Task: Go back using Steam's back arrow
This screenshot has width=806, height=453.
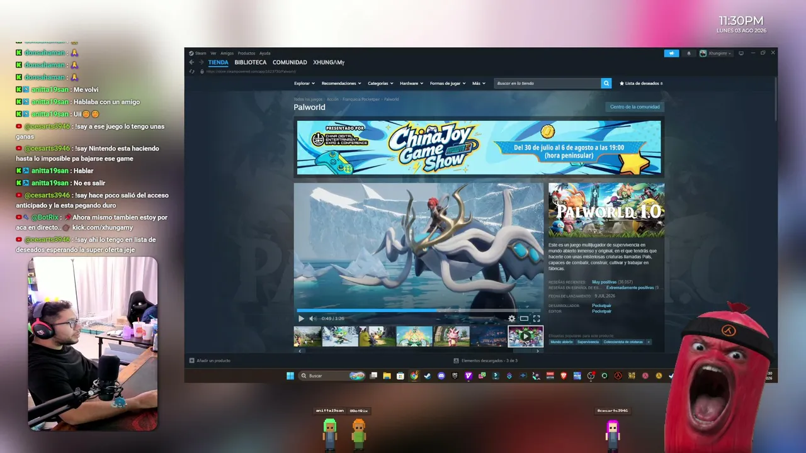Action: click(x=192, y=62)
